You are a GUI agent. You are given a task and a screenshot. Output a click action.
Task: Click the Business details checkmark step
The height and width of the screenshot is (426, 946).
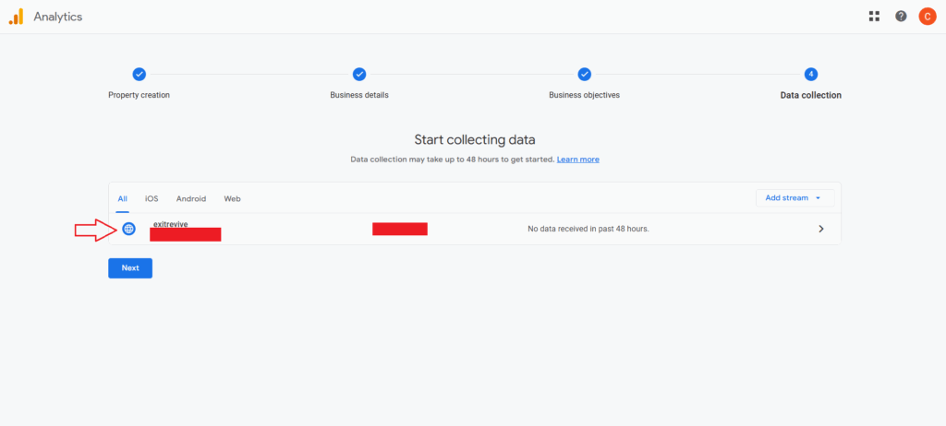(x=359, y=74)
